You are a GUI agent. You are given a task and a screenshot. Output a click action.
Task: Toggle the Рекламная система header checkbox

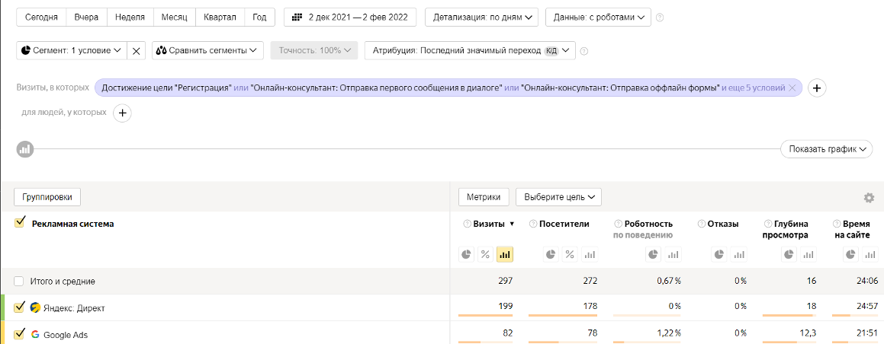coord(19,223)
